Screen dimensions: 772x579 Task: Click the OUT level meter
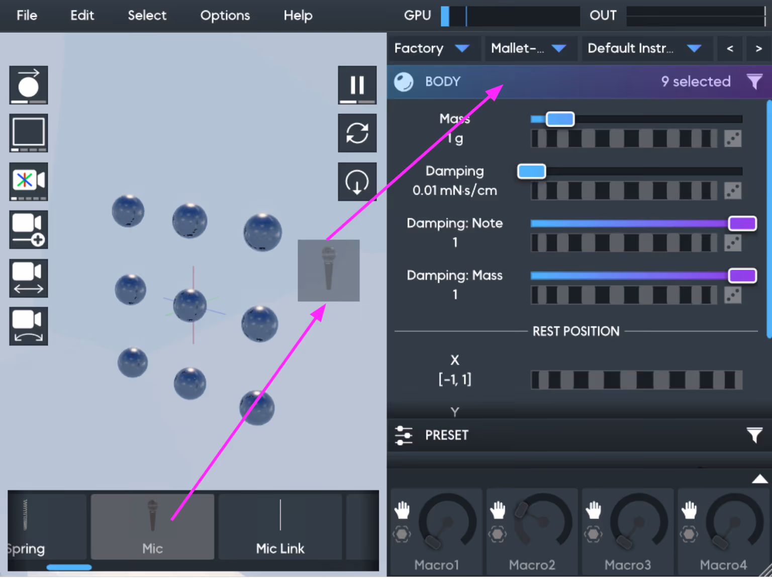[x=697, y=16]
